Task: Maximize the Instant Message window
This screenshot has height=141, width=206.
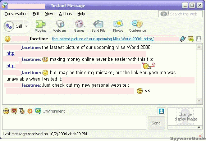Action: click(192, 5)
